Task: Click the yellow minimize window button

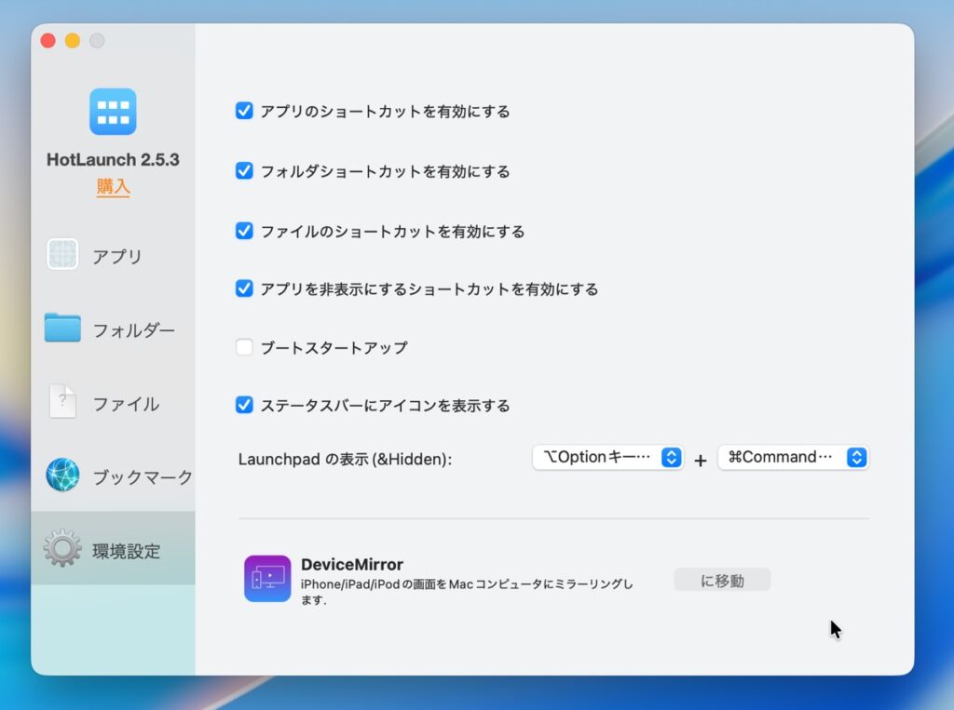Action: [x=73, y=41]
